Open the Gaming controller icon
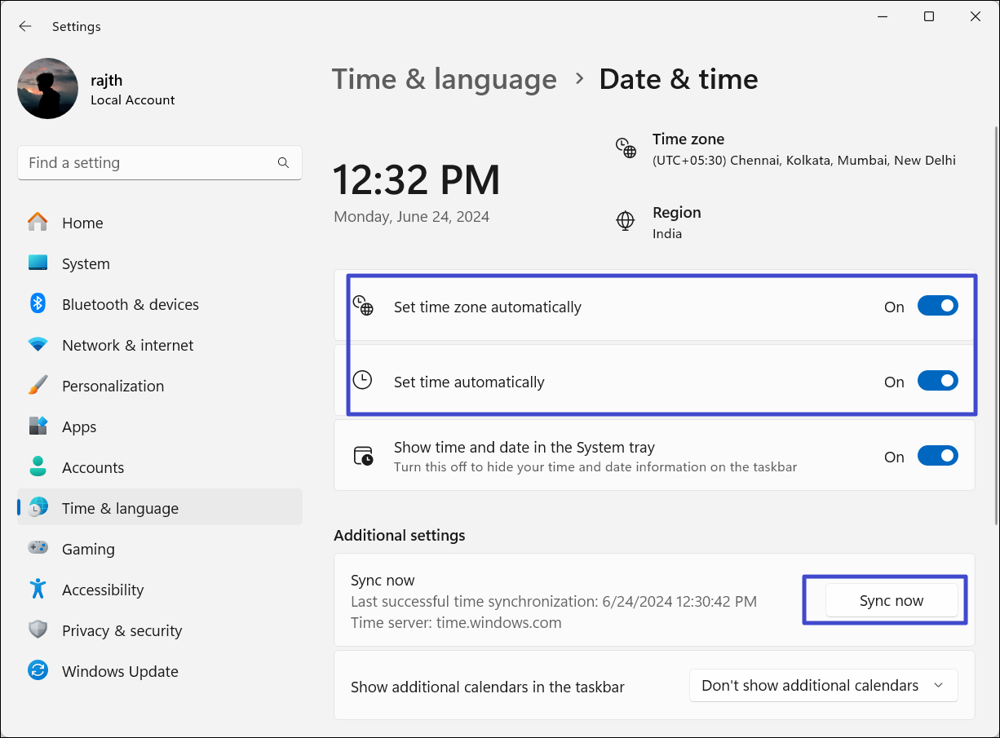The width and height of the screenshot is (1000, 738). click(38, 549)
